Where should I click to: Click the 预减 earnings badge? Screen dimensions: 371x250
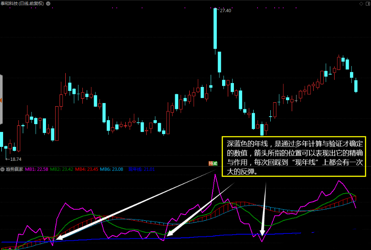coord(213,163)
